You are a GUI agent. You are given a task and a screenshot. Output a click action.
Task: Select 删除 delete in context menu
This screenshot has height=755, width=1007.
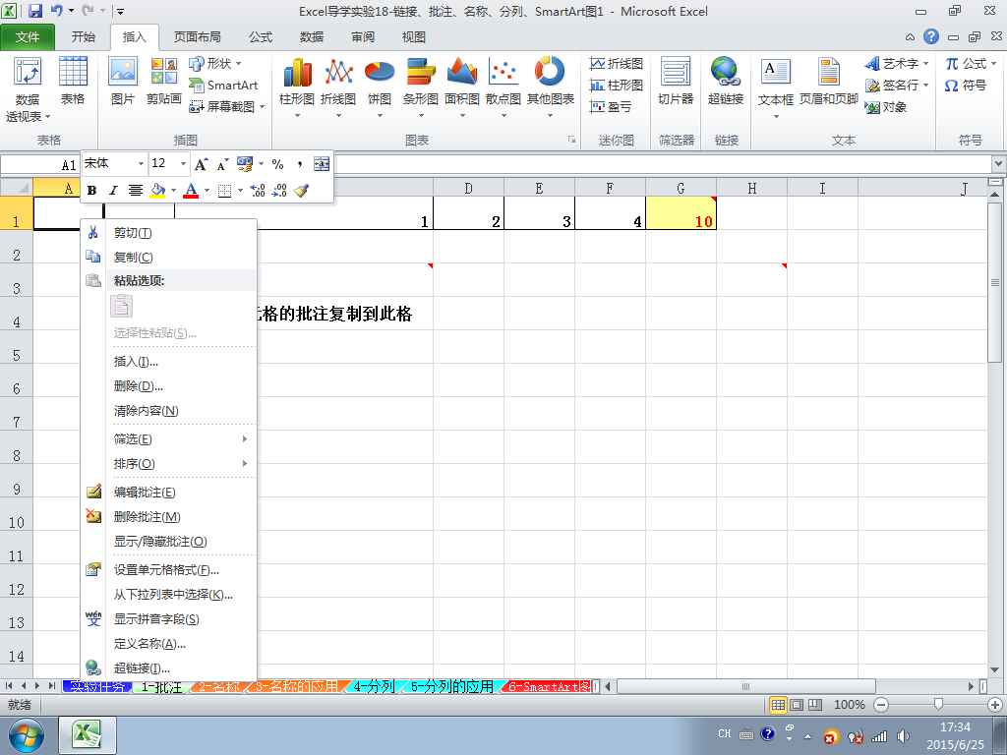pos(169,385)
